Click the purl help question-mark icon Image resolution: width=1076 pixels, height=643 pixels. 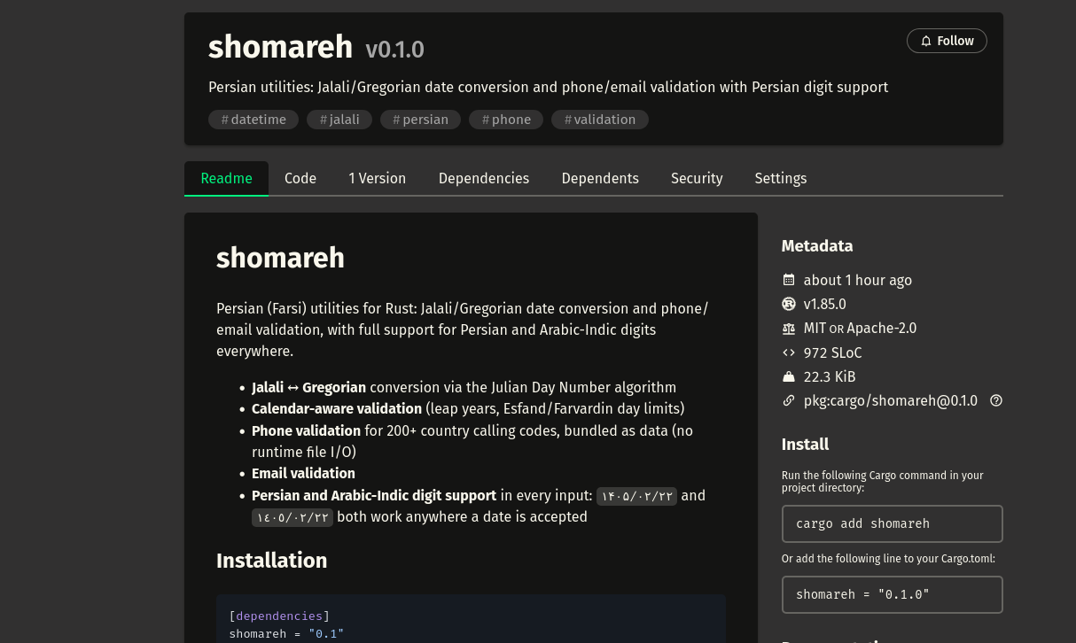coord(996,401)
